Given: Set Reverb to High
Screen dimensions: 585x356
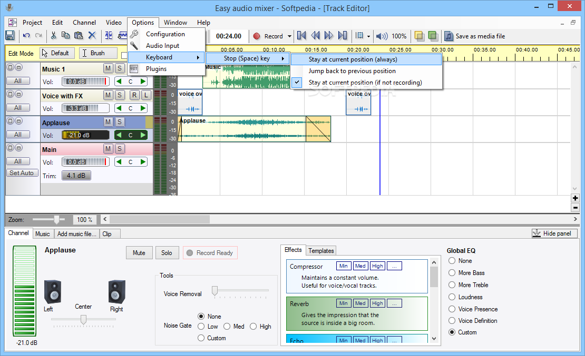Looking at the screenshot, I should [377, 303].
